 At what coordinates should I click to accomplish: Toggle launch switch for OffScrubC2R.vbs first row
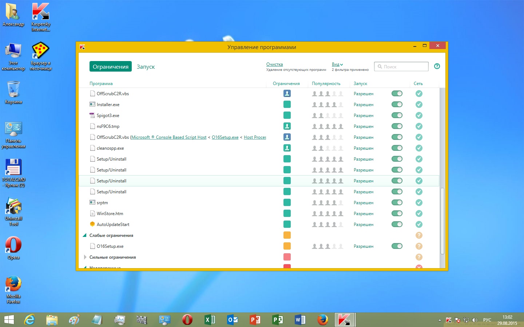point(397,94)
